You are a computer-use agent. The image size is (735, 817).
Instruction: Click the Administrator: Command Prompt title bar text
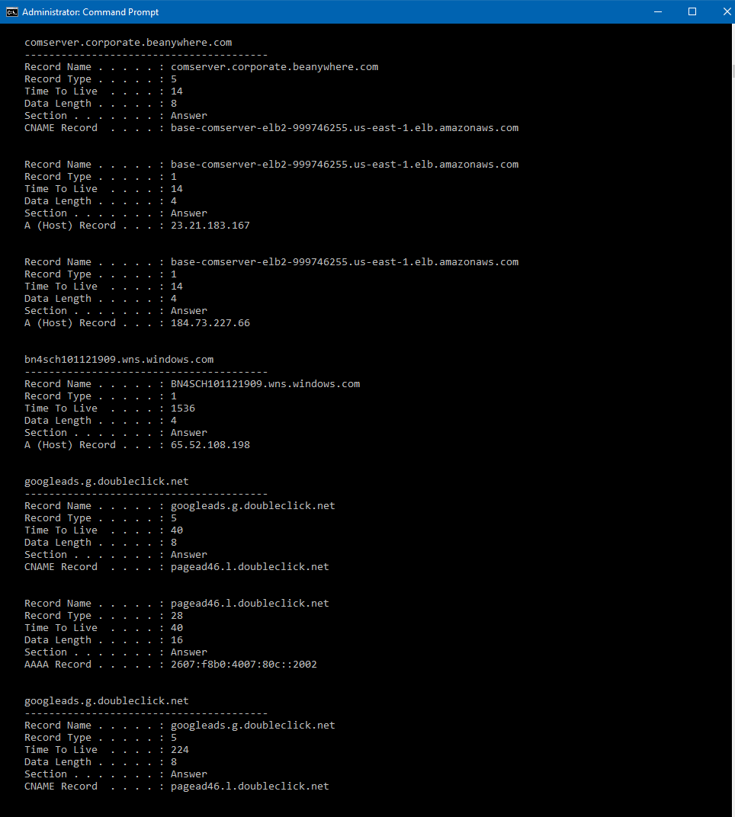[91, 11]
